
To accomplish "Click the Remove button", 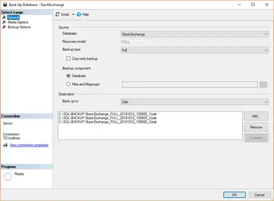I will 256,127.
